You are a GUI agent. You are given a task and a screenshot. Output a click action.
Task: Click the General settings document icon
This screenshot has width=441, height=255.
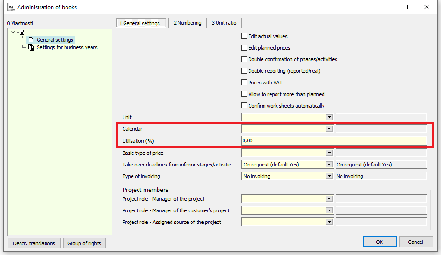[x=31, y=40]
